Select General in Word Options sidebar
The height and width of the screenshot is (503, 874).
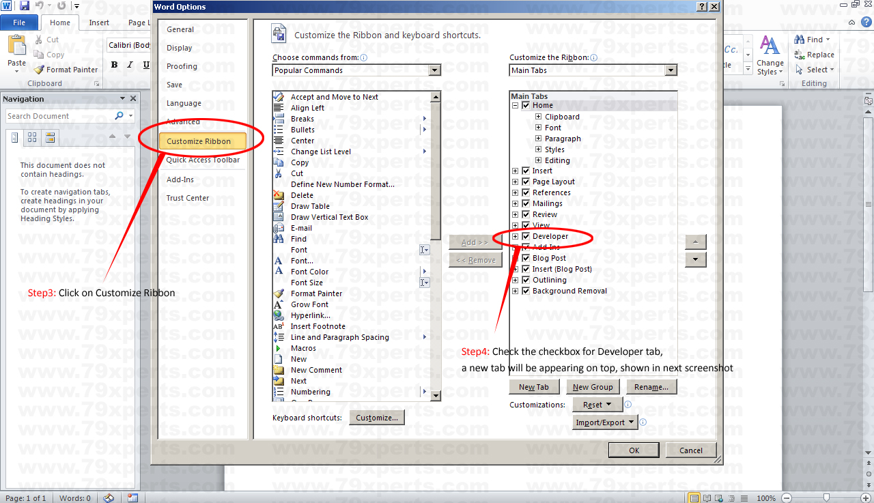coord(180,29)
